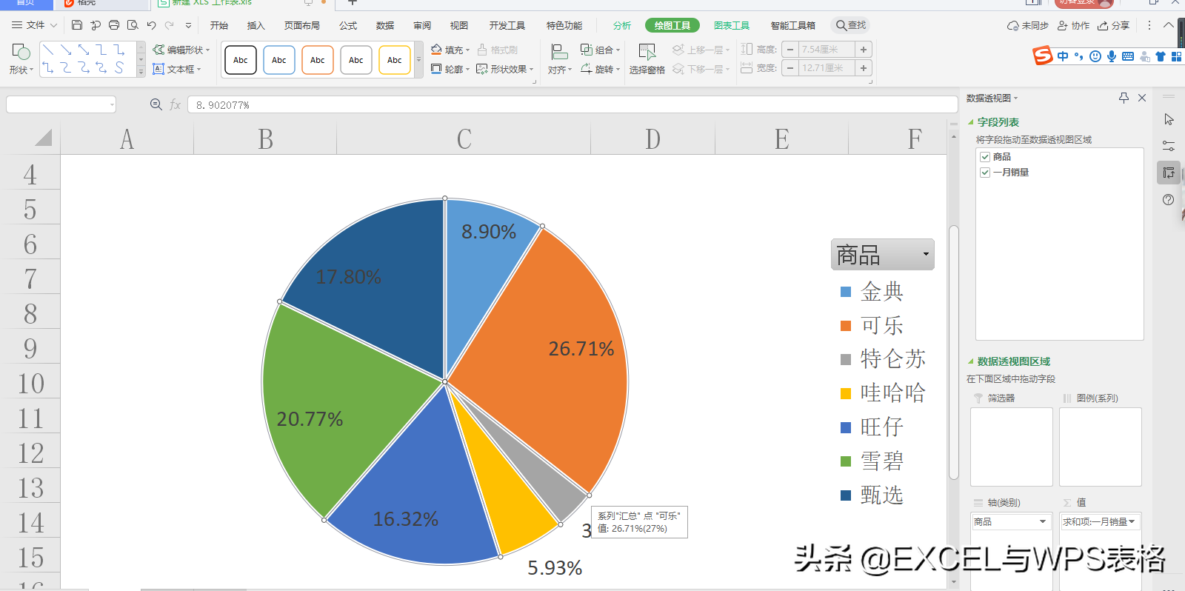
Task: Switch to the 公式 tab
Action: [x=348, y=25]
